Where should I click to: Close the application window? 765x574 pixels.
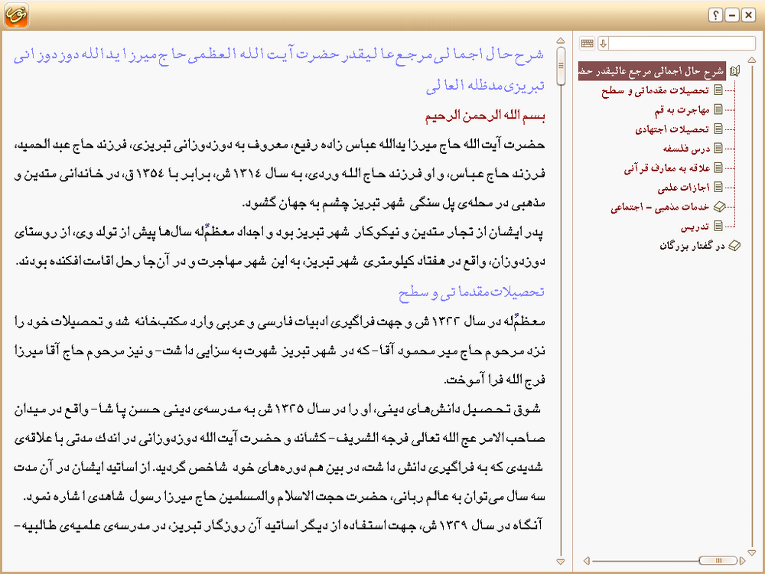(748, 15)
